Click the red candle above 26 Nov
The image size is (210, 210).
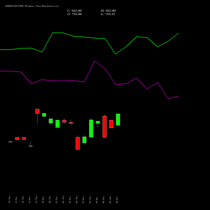tap(78, 143)
